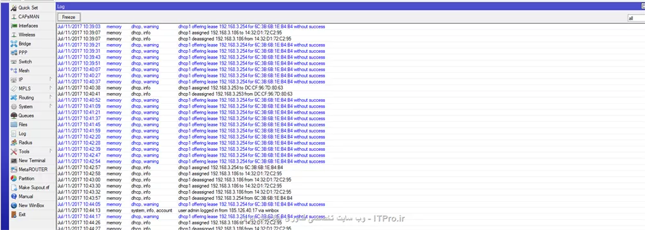This screenshot has width=645, height=230.
Task: Open the CAPsMAN menu icon
Action: [14, 17]
